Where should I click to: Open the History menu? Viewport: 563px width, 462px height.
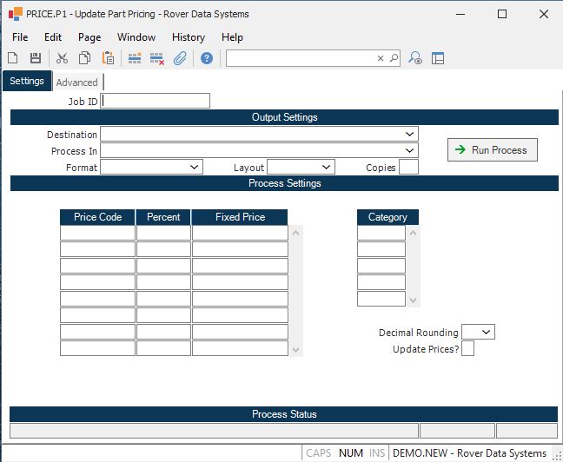point(188,37)
